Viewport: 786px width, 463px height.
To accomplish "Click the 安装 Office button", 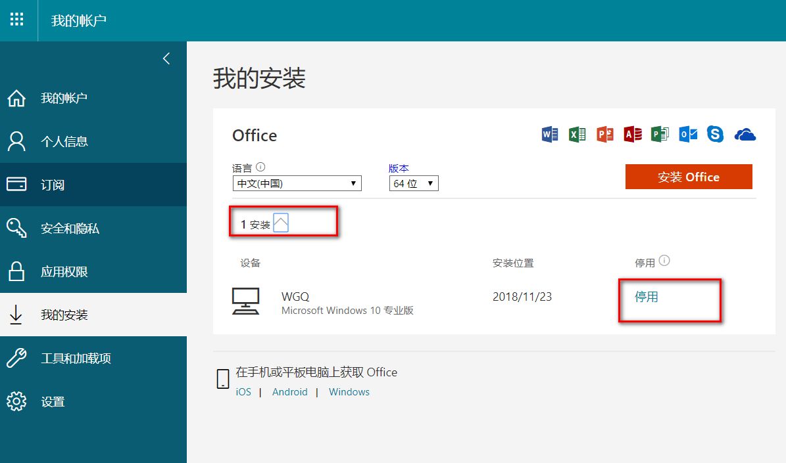I will click(689, 177).
